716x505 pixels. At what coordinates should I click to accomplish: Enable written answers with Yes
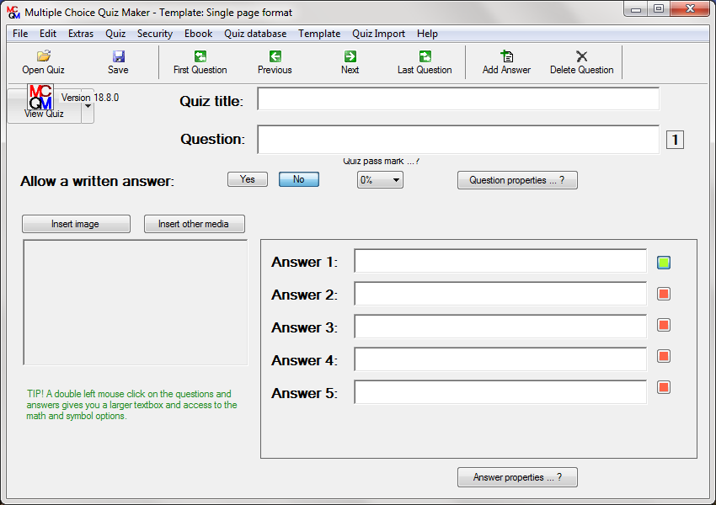click(247, 178)
